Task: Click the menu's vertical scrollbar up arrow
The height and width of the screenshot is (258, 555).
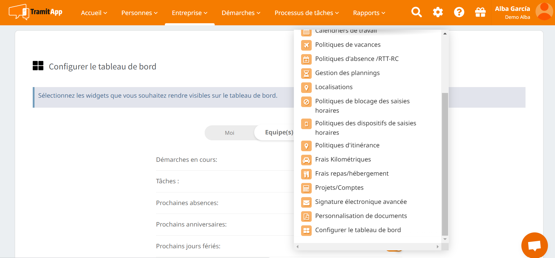Action: [x=445, y=34]
